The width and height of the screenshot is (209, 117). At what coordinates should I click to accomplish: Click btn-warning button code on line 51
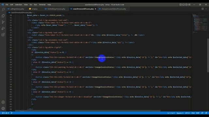(113, 67)
